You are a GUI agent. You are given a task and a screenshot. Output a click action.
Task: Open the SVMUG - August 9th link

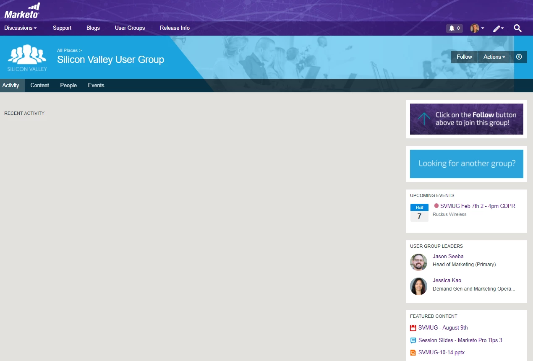[x=443, y=328]
